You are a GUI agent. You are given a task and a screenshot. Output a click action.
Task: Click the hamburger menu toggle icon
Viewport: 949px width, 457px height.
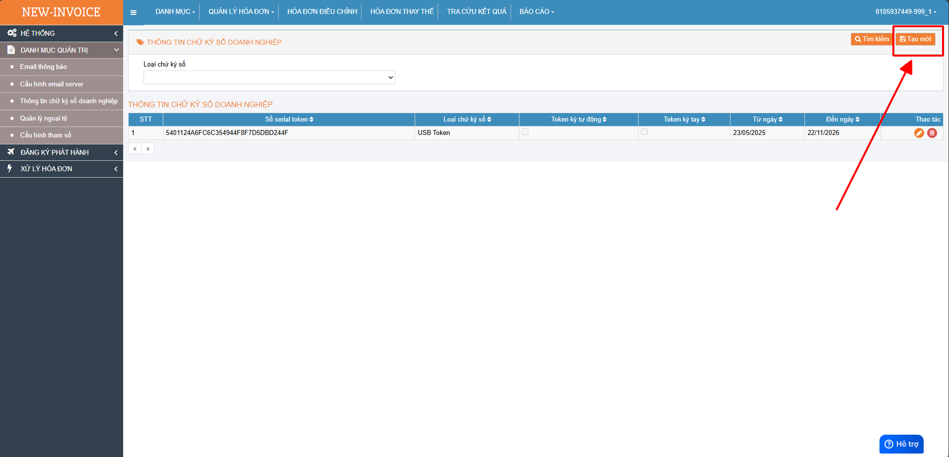coord(133,12)
